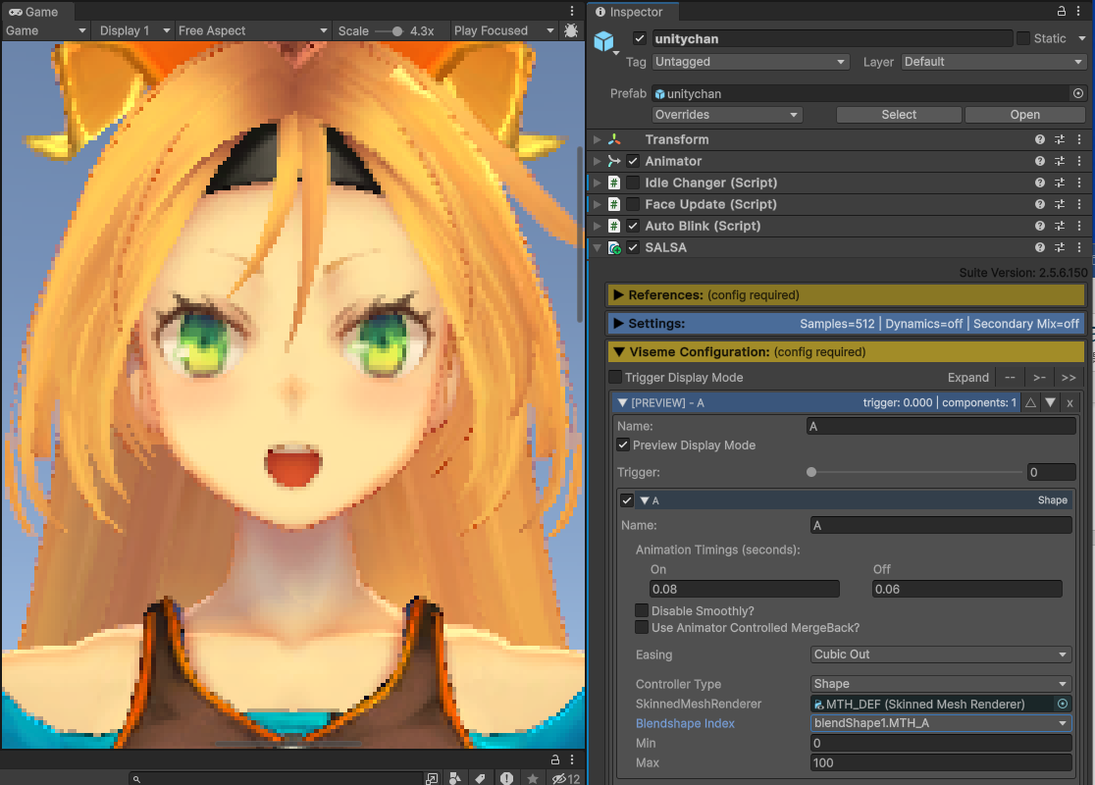The width and height of the screenshot is (1095, 785).
Task: Enable the Trigger Display Mode checkbox
Action: coord(615,377)
